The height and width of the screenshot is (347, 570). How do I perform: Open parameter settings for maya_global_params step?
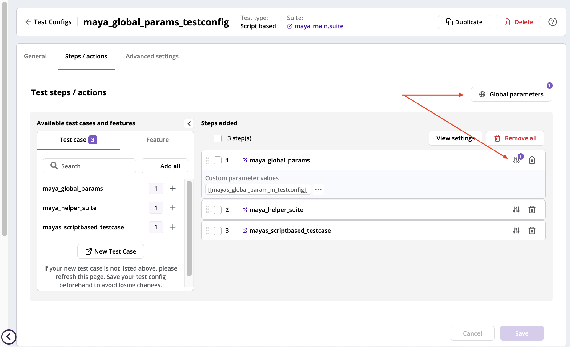click(516, 160)
